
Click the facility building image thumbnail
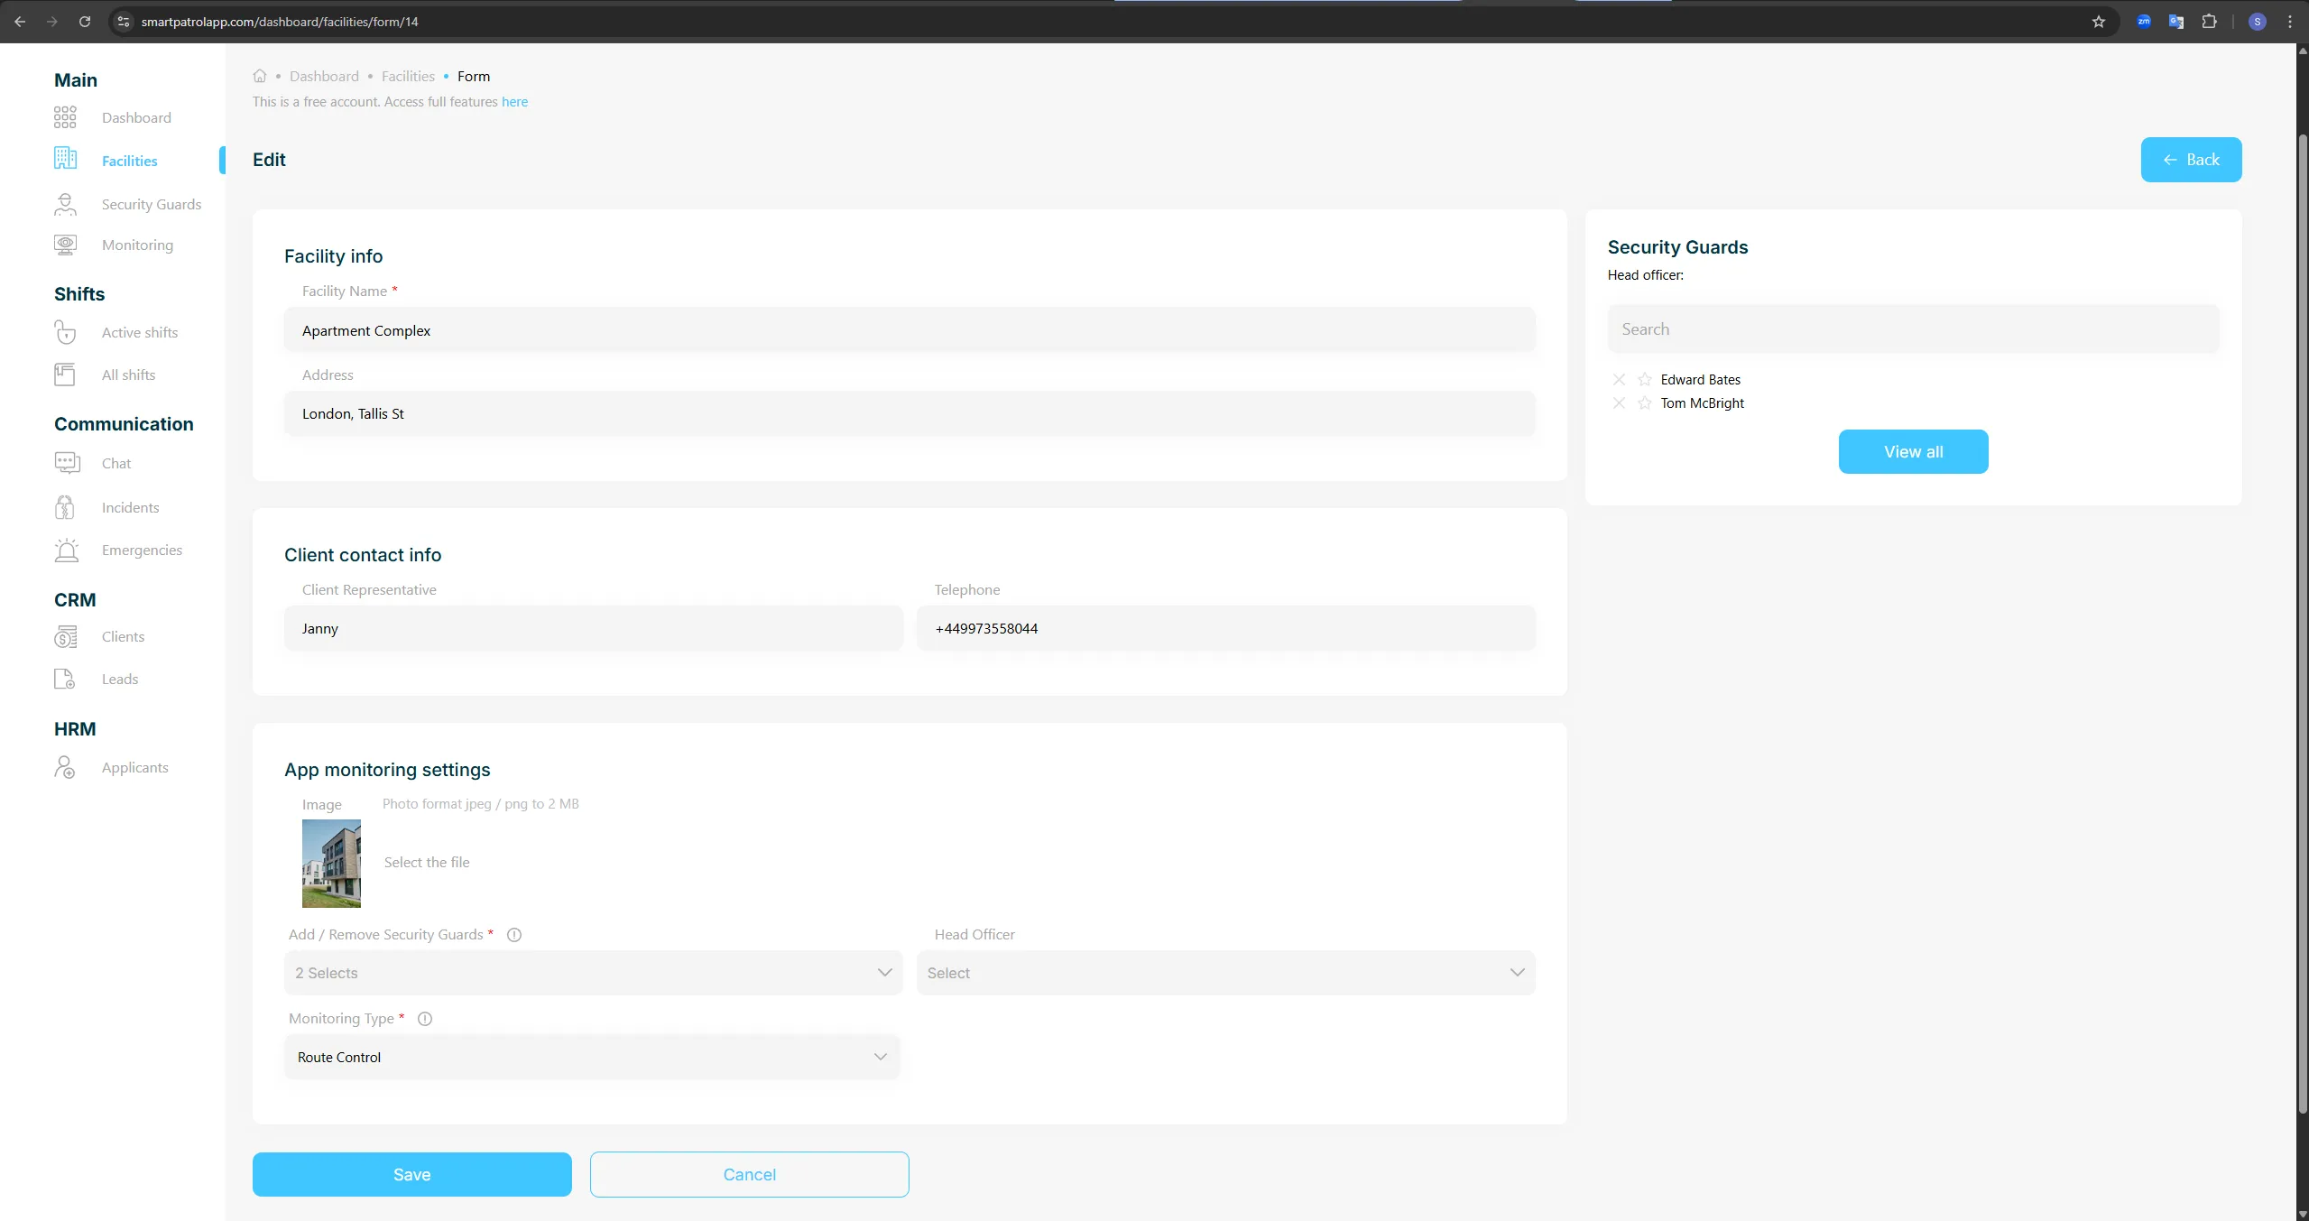click(x=331, y=864)
